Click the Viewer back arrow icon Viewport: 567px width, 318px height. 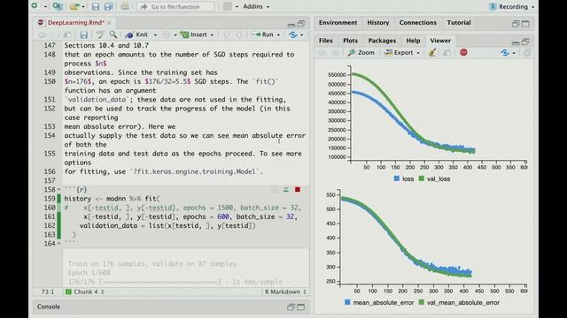click(322, 53)
